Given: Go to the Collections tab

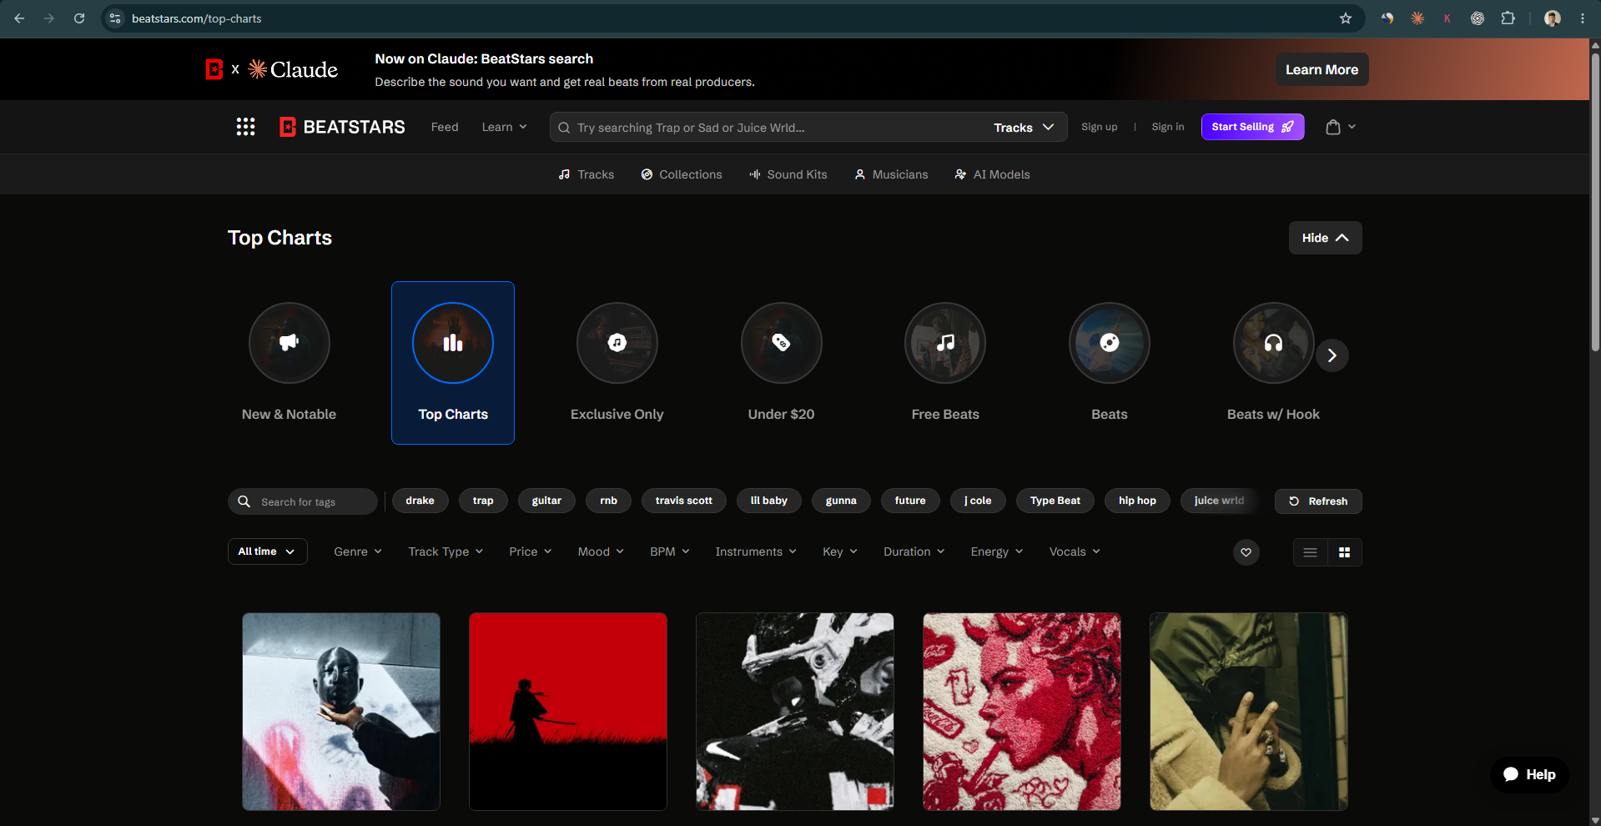Looking at the screenshot, I should tap(682, 174).
